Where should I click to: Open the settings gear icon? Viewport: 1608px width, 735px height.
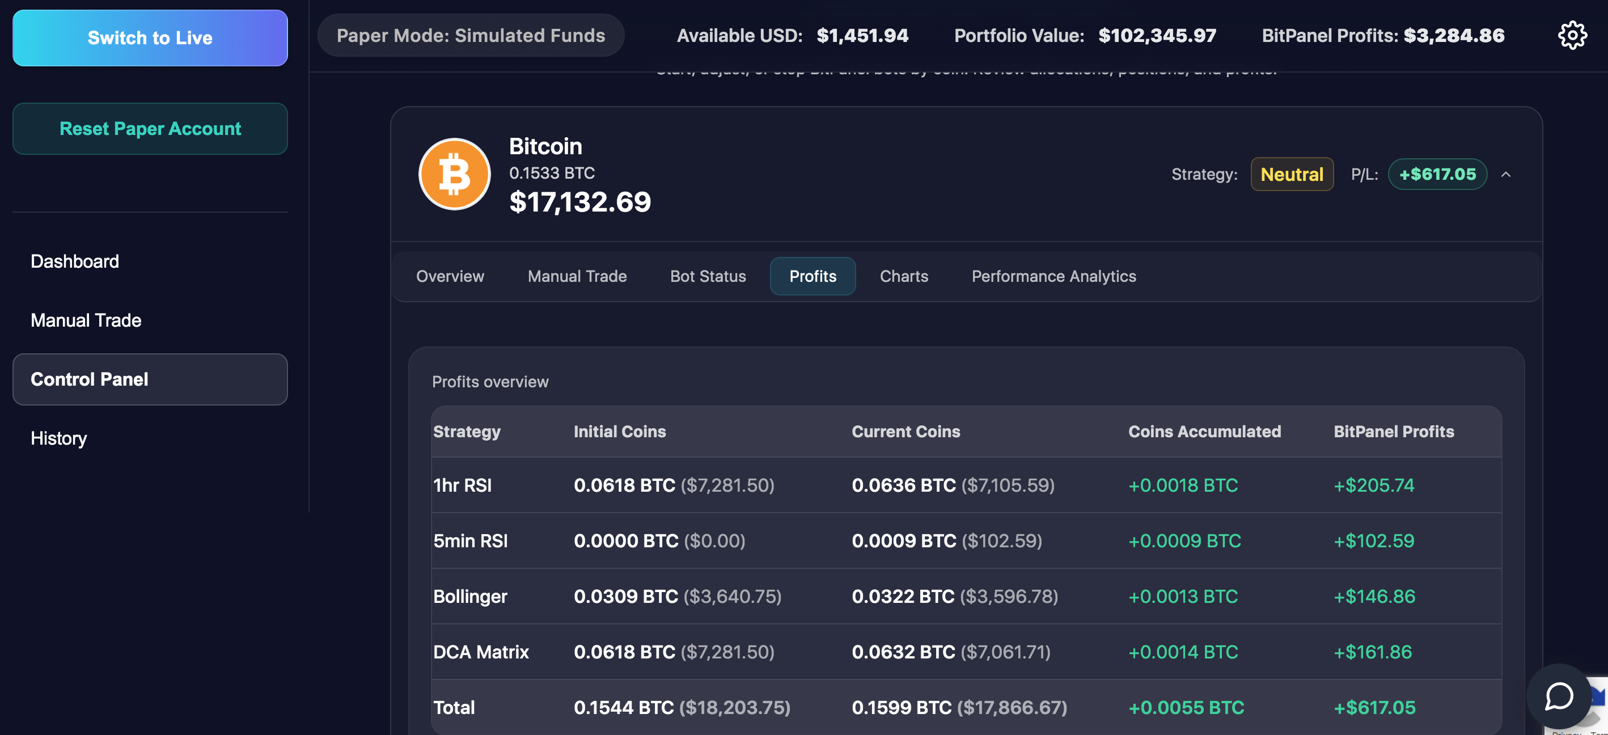[x=1572, y=36]
